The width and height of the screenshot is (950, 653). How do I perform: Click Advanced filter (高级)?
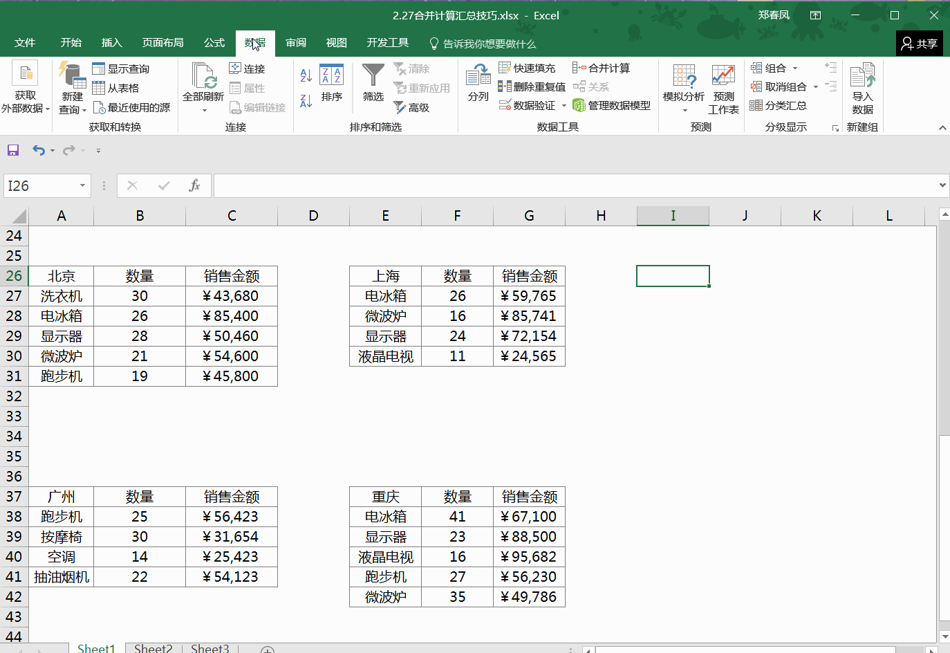pos(411,107)
